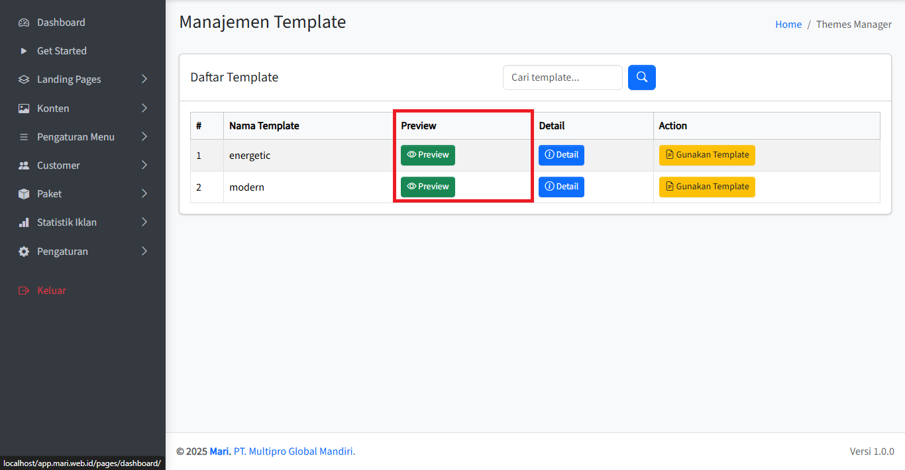Click the Get Started play icon

[x=24, y=51]
